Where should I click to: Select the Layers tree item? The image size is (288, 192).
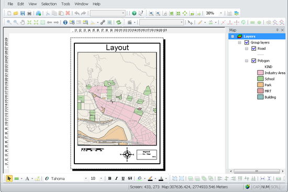(x=257, y=36)
